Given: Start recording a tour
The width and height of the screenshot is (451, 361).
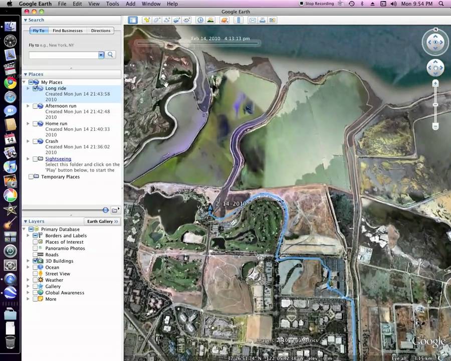Looking at the screenshot, I should (x=187, y=20).
